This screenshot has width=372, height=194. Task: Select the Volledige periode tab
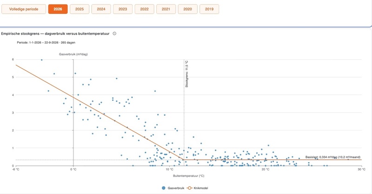click(24, 9)
